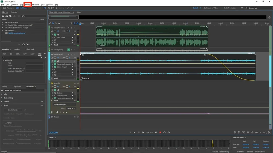
Task: Open the Effects menu
Action: pos(28,5)
